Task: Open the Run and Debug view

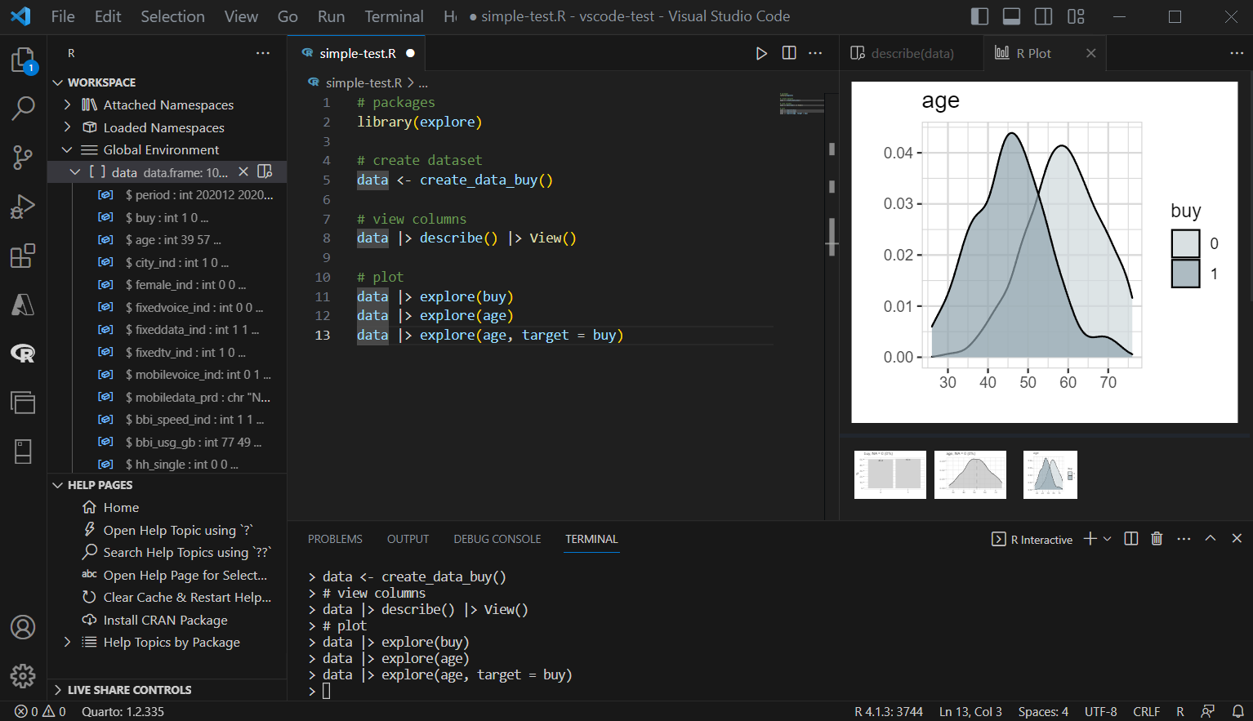Action: pos(23,207)
